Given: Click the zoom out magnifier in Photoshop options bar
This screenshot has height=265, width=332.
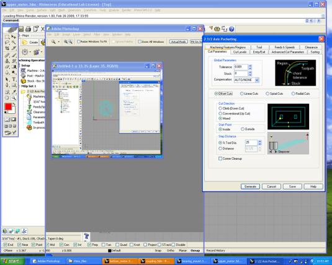Looking at the screenshot, I should coord(70,41).
